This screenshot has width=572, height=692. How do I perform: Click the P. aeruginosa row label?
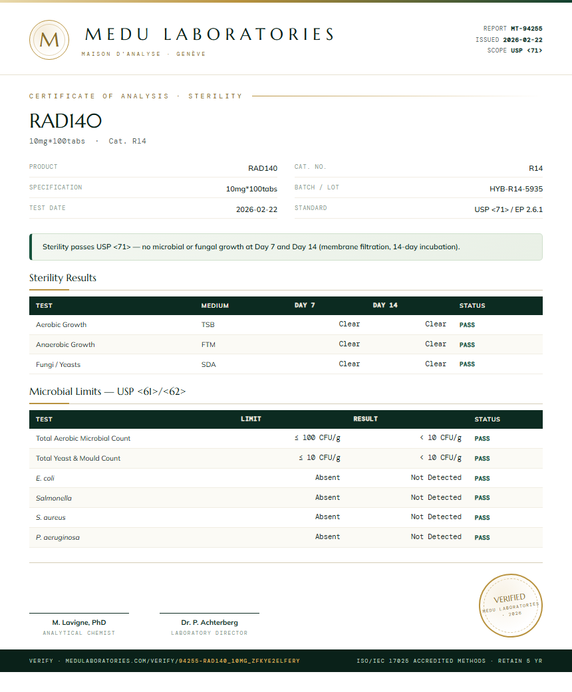[x=58, y=538]
